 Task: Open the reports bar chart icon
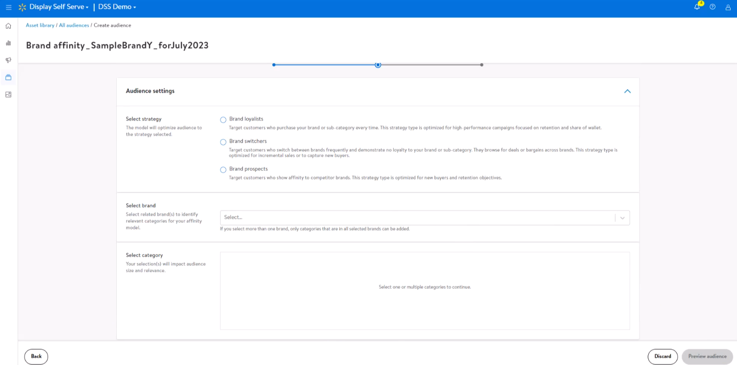(x=8, y=43)
